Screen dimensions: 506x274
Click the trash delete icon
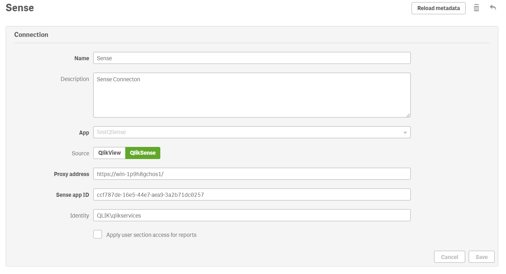476,8
